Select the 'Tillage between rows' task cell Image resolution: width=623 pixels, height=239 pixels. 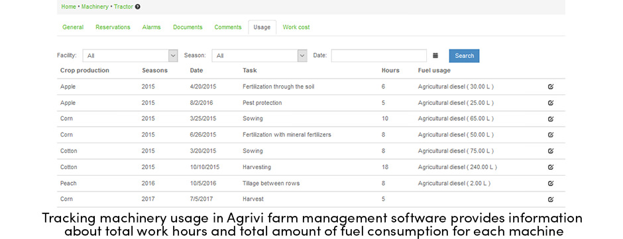click(x=271, y=183)
